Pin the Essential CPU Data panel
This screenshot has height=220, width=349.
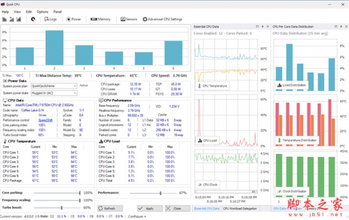tap(262, 27)
